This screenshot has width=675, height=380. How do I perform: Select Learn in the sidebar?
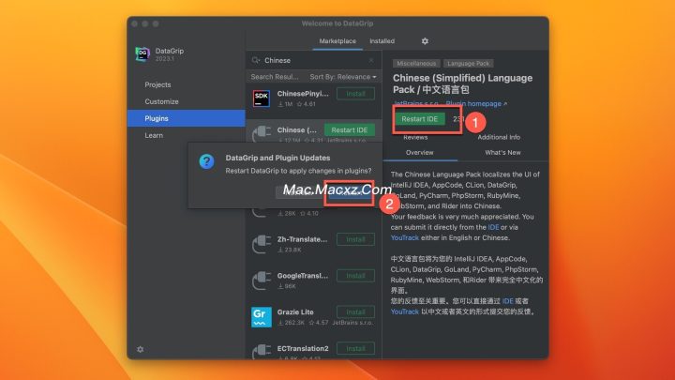(x=187, y=135)
